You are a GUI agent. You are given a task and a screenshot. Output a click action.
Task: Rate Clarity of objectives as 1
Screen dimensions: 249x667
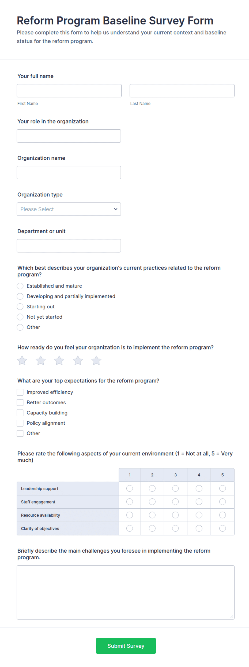point(130,528)
